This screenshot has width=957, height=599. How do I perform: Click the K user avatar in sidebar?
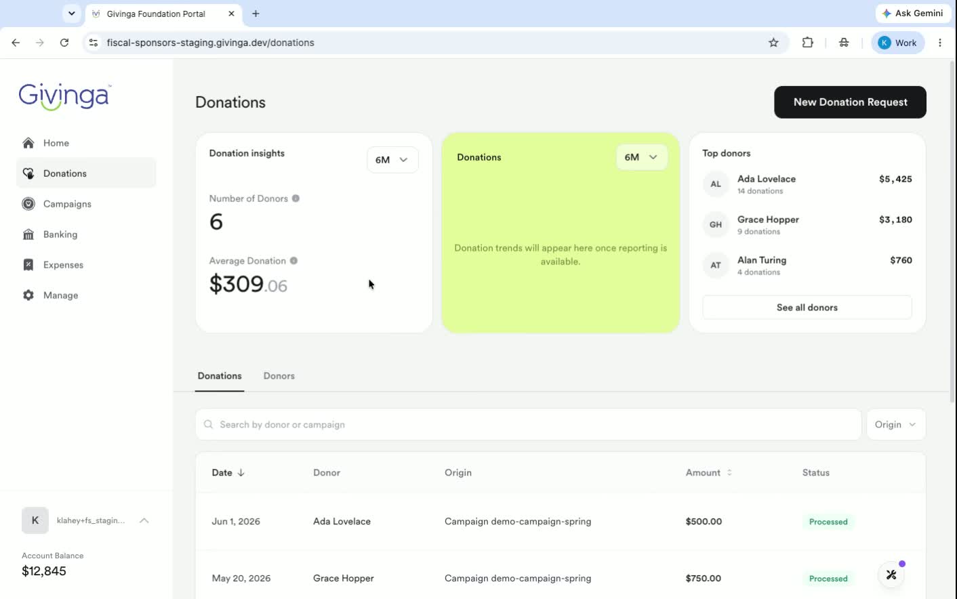35,520
